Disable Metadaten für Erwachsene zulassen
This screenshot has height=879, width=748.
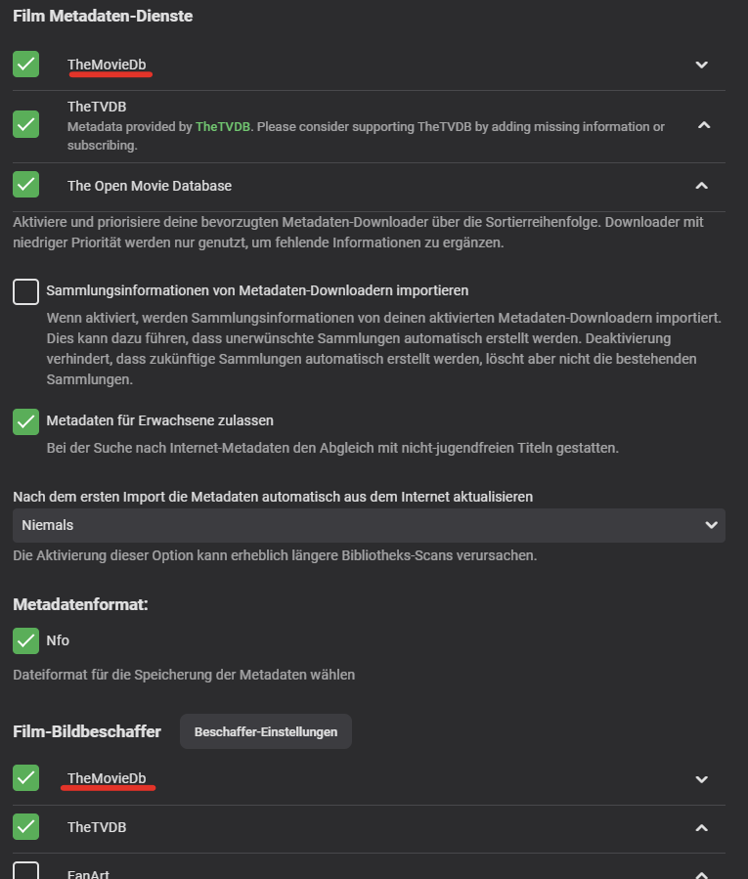coord(25,422)
